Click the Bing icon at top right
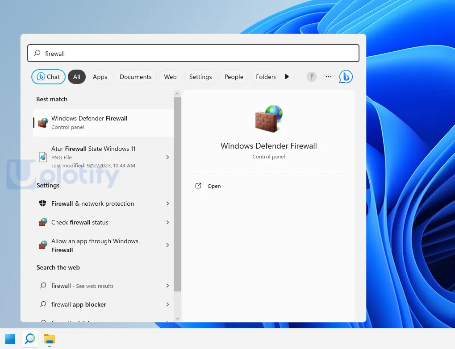The image size is (455, 349). click(346, 77)
